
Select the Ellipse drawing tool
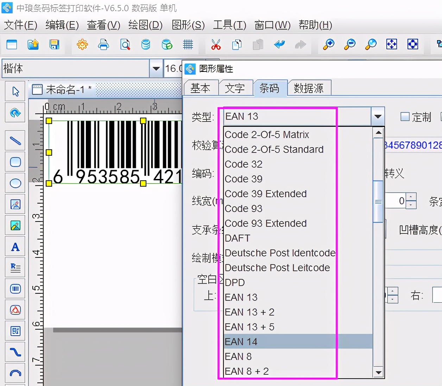coord(15,183)
